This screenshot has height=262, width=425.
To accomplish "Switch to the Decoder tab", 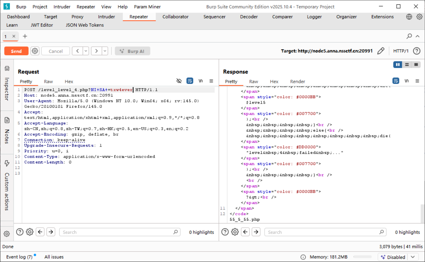I will (249, 17).
